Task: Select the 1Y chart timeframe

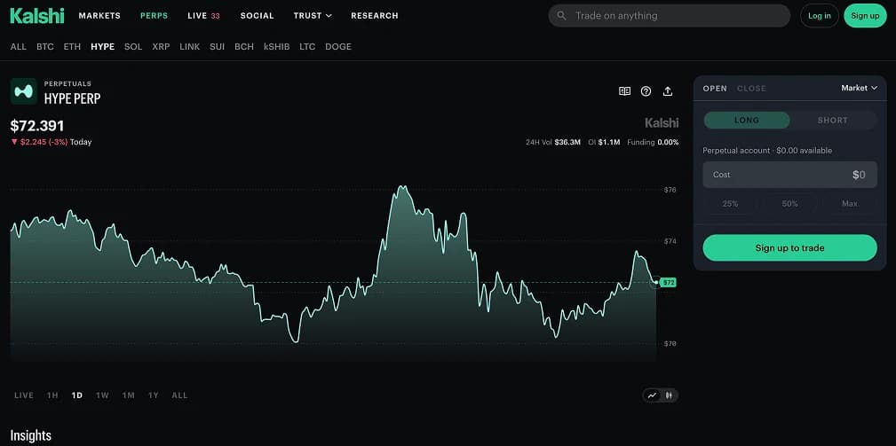Action: click(x=153, y=395)
